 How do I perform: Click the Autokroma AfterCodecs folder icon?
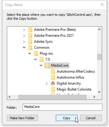tap(53, 71)
